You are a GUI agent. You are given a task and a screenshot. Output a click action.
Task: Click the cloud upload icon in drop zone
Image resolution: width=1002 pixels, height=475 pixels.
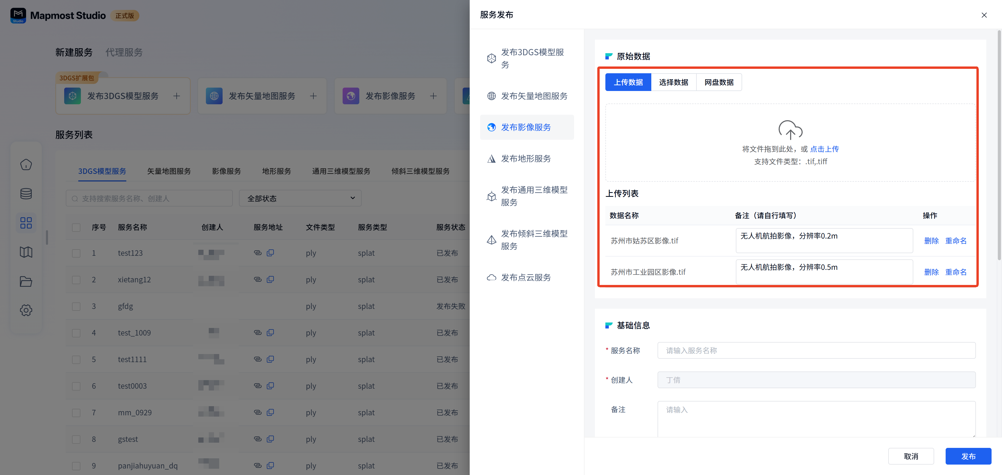790,130
